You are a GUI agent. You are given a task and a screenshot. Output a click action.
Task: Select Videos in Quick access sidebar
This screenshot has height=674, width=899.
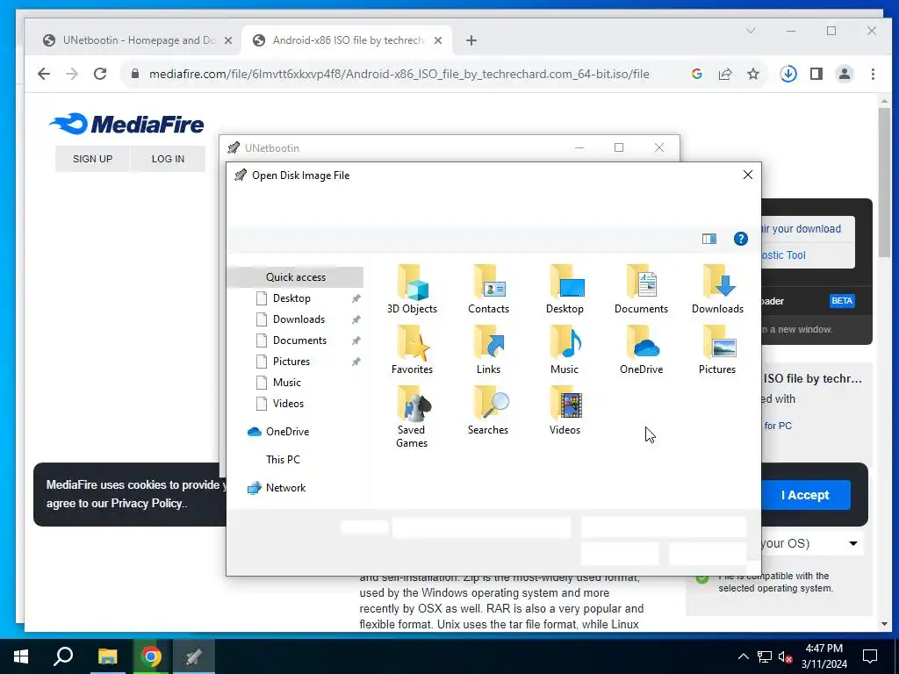(x=288, y=404)
